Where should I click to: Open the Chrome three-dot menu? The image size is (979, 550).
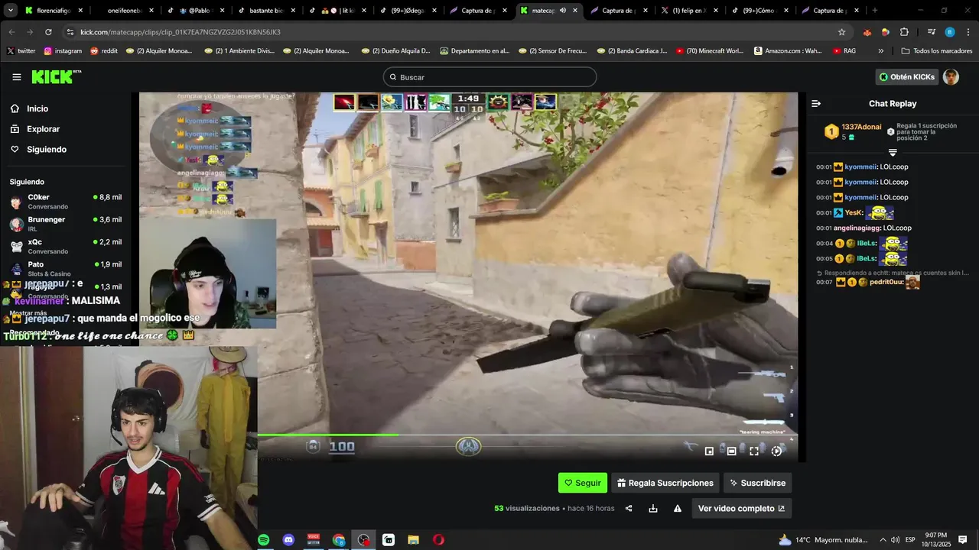point(968,32)
